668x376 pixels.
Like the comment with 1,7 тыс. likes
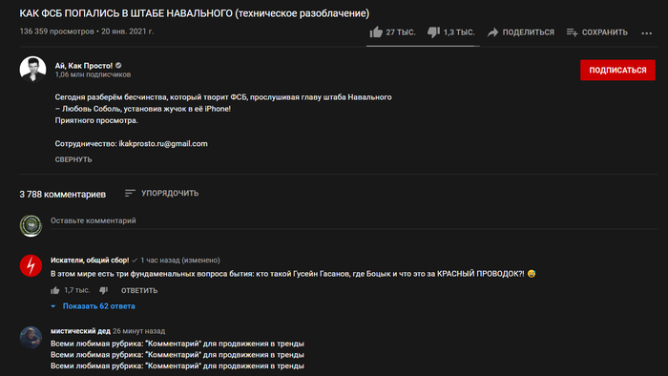[55, 290]
